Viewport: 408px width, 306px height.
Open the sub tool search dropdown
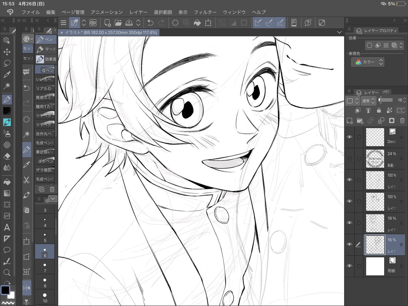(28, 39)
